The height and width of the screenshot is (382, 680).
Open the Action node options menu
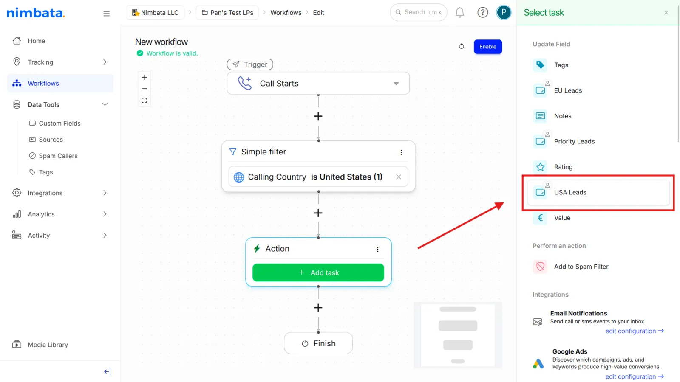point(377,250)
